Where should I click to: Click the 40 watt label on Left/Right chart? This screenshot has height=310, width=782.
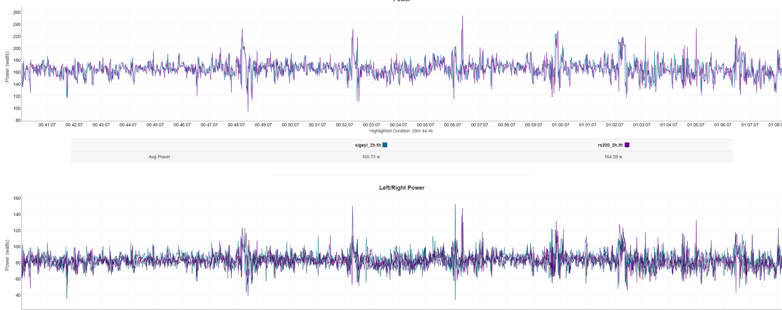tap(18, 295)
